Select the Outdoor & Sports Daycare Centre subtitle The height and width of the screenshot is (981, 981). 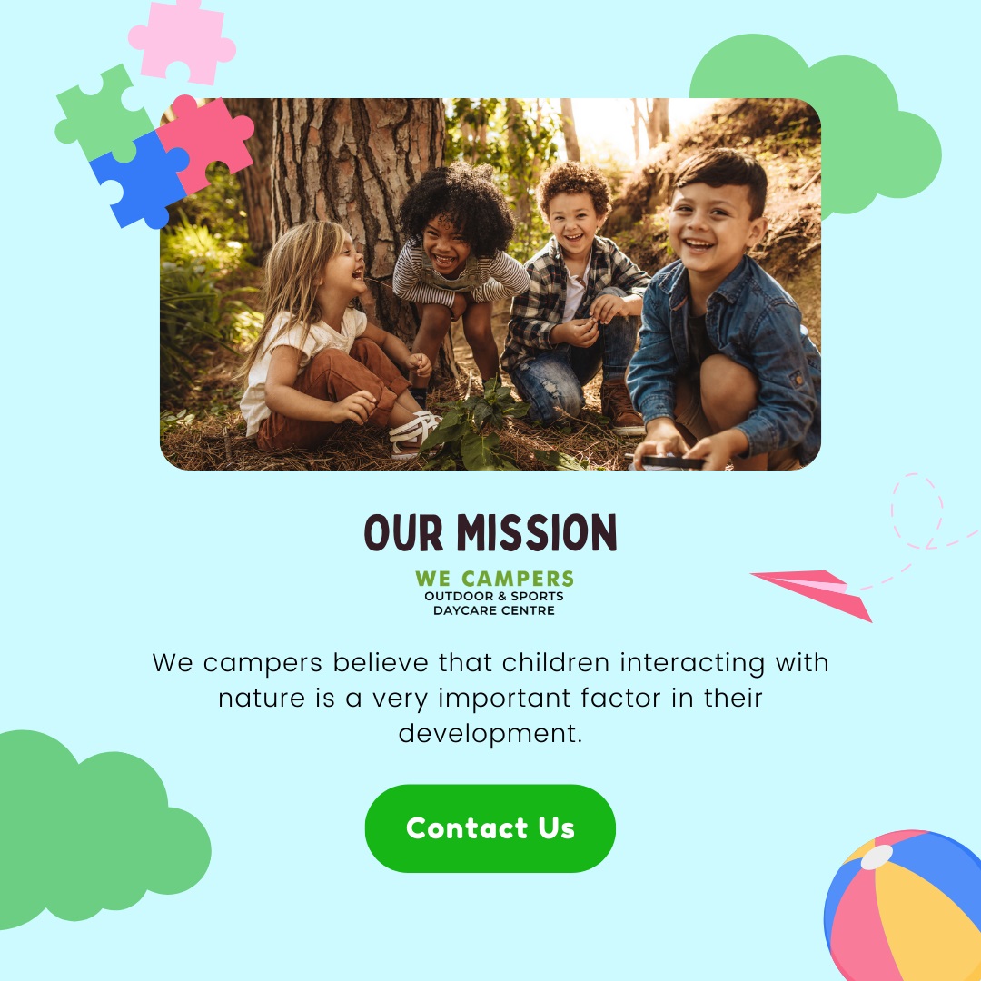(x=494, y=603)
